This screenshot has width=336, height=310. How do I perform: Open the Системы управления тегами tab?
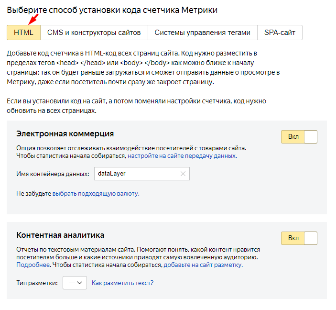click(202, 33)
